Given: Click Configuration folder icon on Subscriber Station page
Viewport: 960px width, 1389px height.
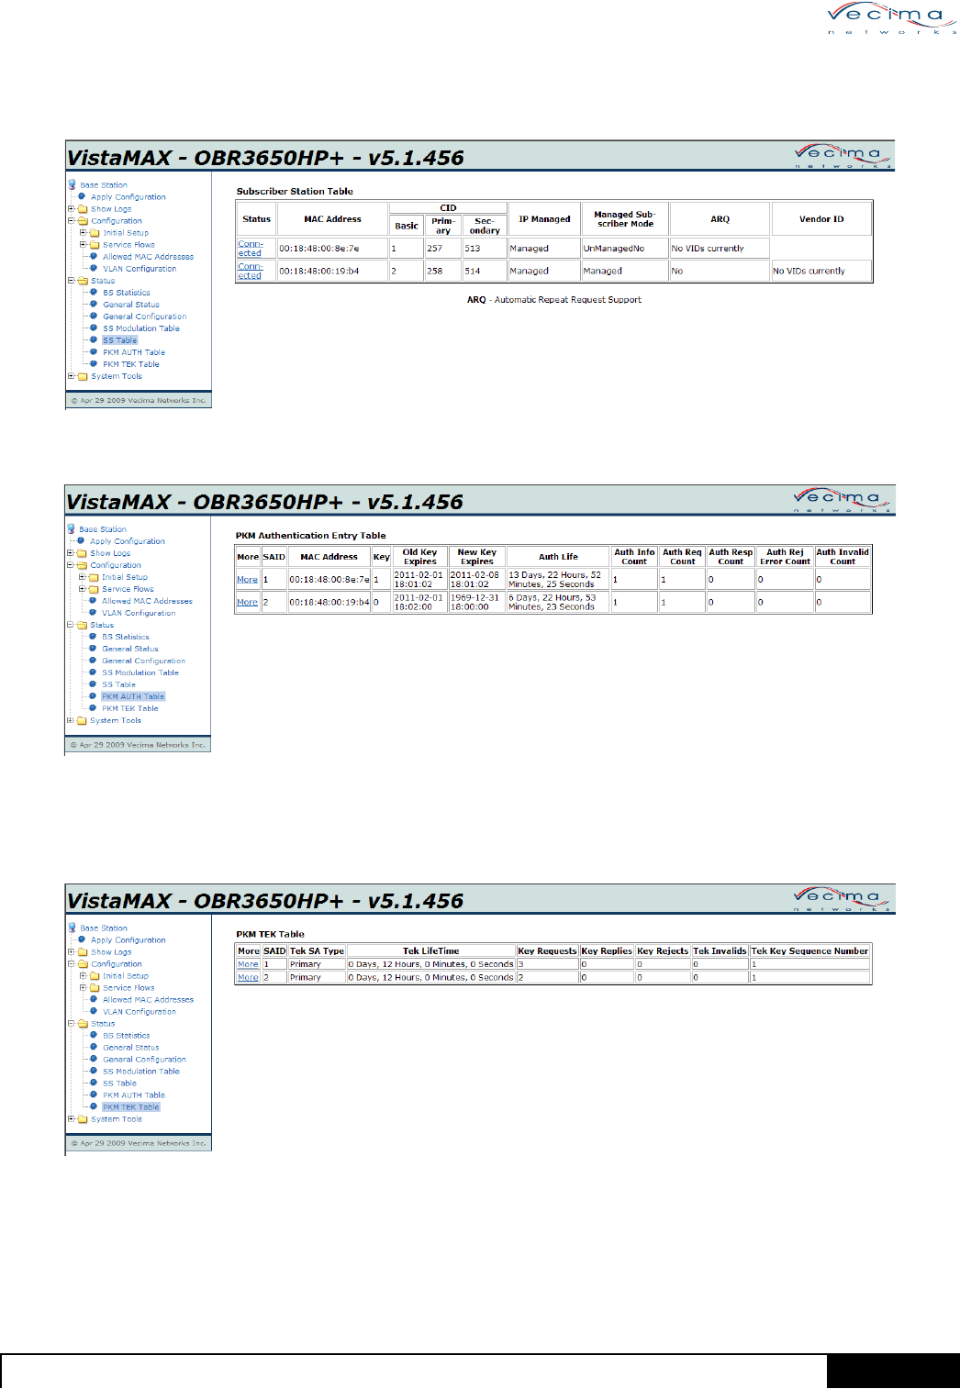Looking at the screenshot, I should [83, 221].
